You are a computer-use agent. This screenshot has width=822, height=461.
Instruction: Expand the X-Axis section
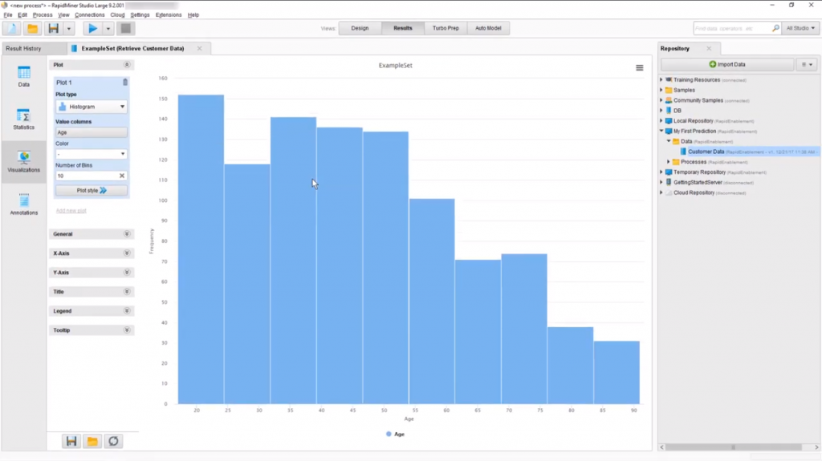click(127, 253)
